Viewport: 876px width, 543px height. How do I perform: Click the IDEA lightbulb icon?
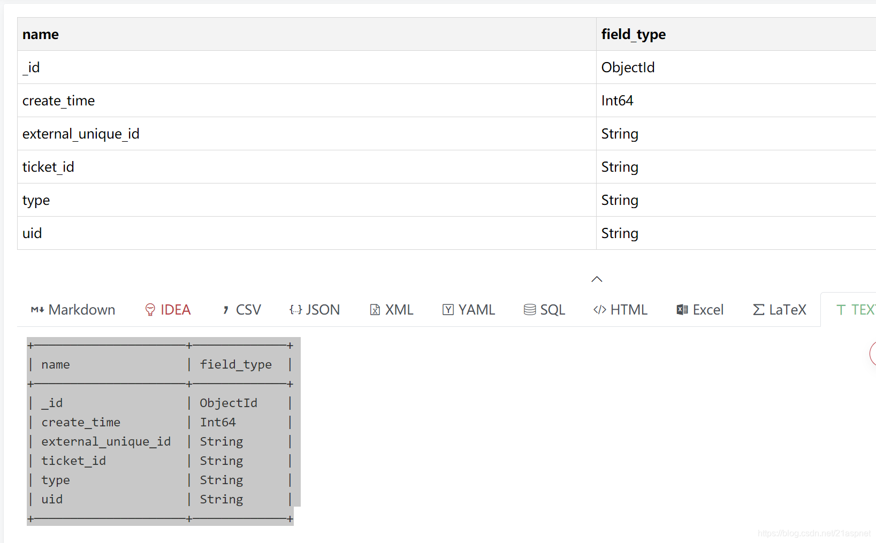point(150,310)
